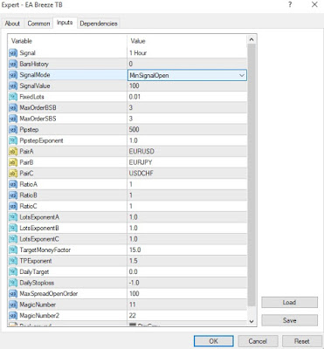
Task: Click the Signal row type icon
Action: pyautogui.click(x=13, y=53)
